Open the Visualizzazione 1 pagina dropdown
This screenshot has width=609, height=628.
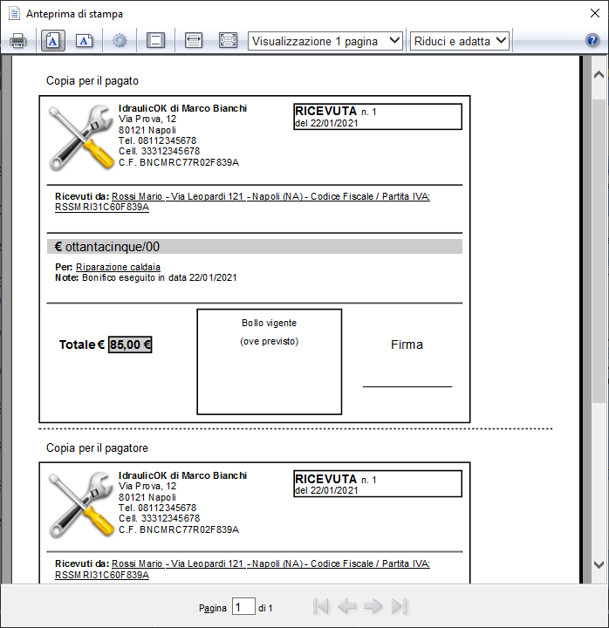[325, 40]
